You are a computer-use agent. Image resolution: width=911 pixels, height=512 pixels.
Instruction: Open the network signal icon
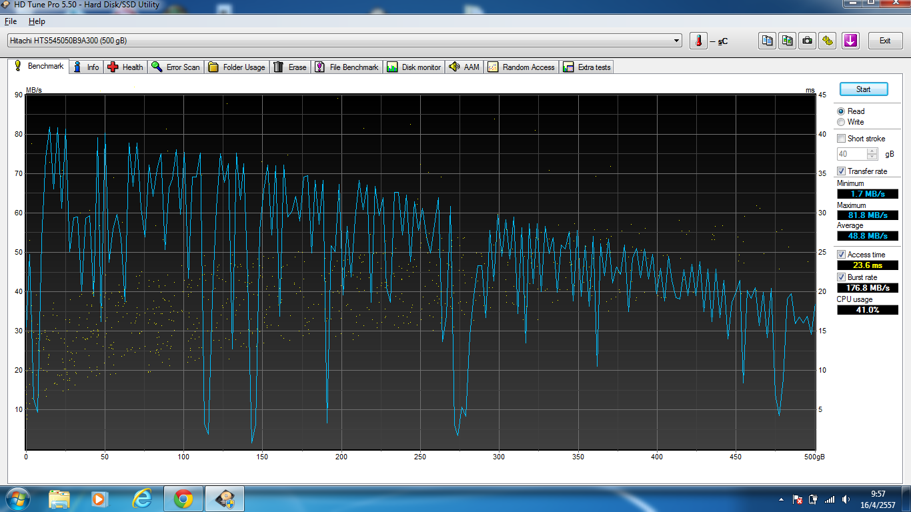click(x=830, y=499)
